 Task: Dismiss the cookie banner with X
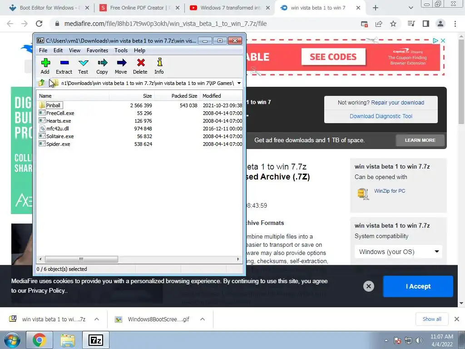coord(369,286)
